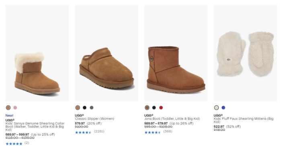The height and width of the screenshot is (146, 283).
Task: Open Jona Boot (Toddler, Little & Big Kid) link
Action: click(172, 119)
